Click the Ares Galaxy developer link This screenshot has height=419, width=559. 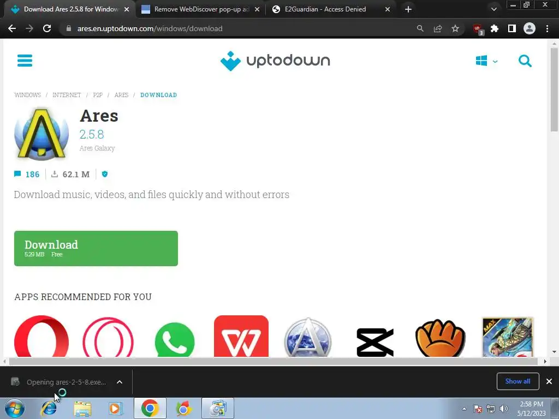click(97, 148)
